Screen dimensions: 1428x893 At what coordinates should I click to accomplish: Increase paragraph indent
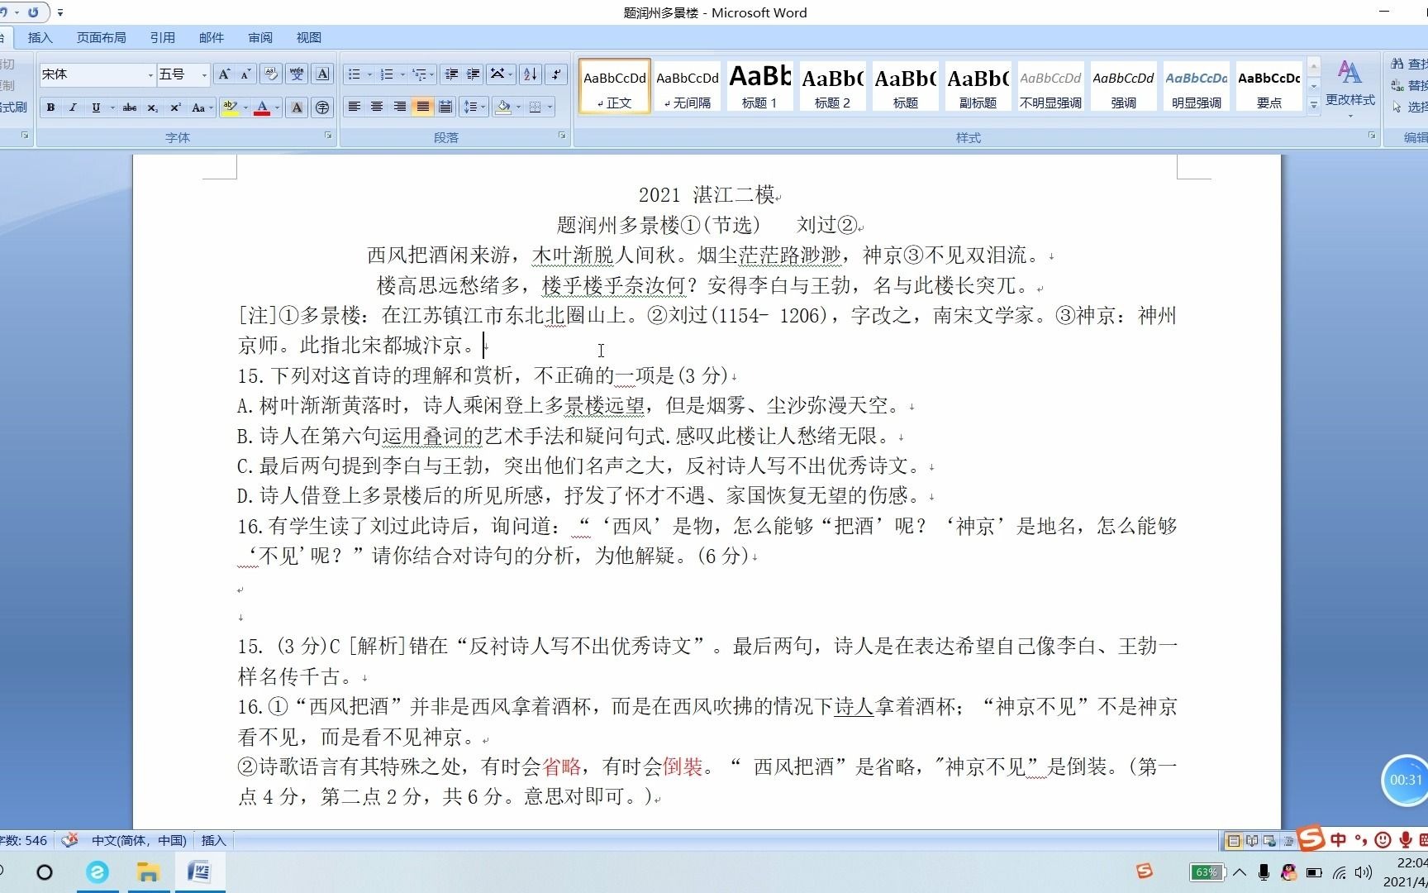[473, 74]
